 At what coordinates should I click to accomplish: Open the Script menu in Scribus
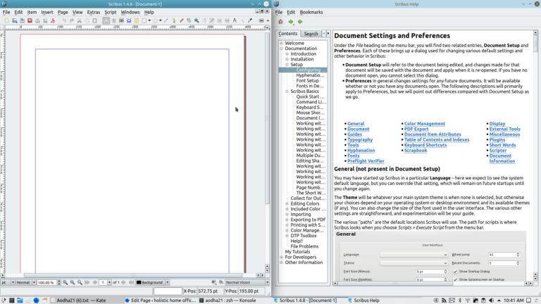pos(111,12)
